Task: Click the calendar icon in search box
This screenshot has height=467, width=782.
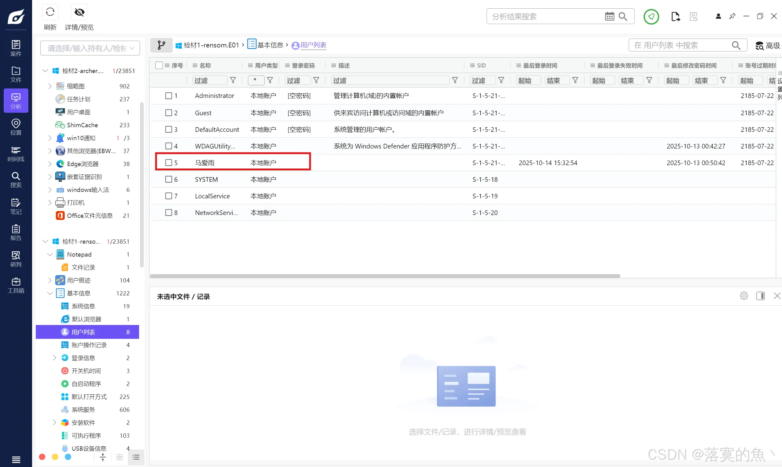Action: click(609, 16)
